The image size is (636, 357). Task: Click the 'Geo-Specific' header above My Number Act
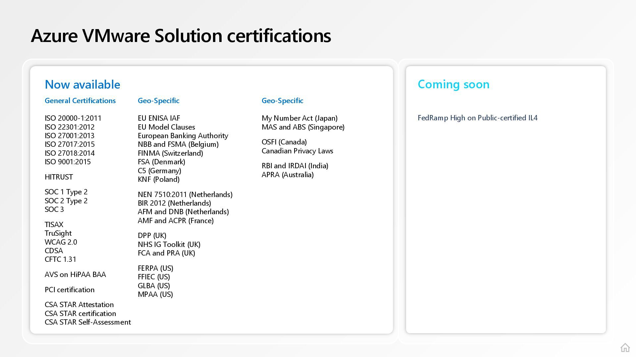pos(283,100)
